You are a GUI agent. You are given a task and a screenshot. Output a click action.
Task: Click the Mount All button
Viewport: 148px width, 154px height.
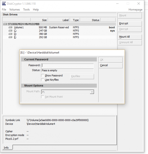[x=130, y=37]
